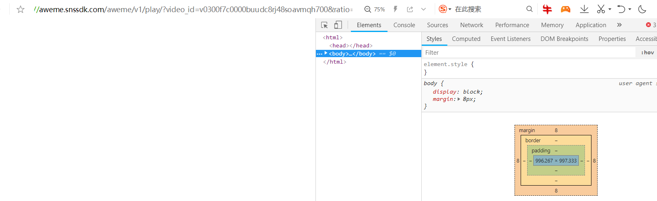Open the orange game controller icon
The height and width of the screenshot is (201, 657).
tap(565, 9)
